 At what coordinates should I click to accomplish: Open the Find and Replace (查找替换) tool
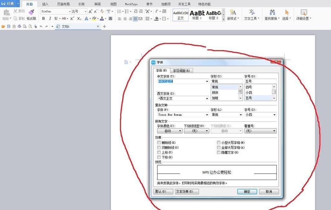point(272,15)
